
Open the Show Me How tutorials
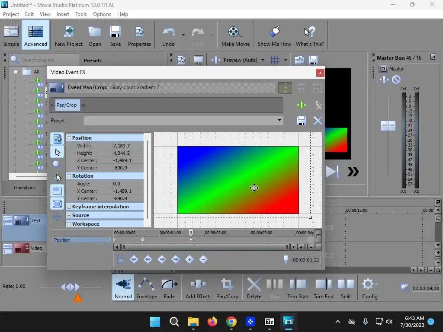coord(274,35)
